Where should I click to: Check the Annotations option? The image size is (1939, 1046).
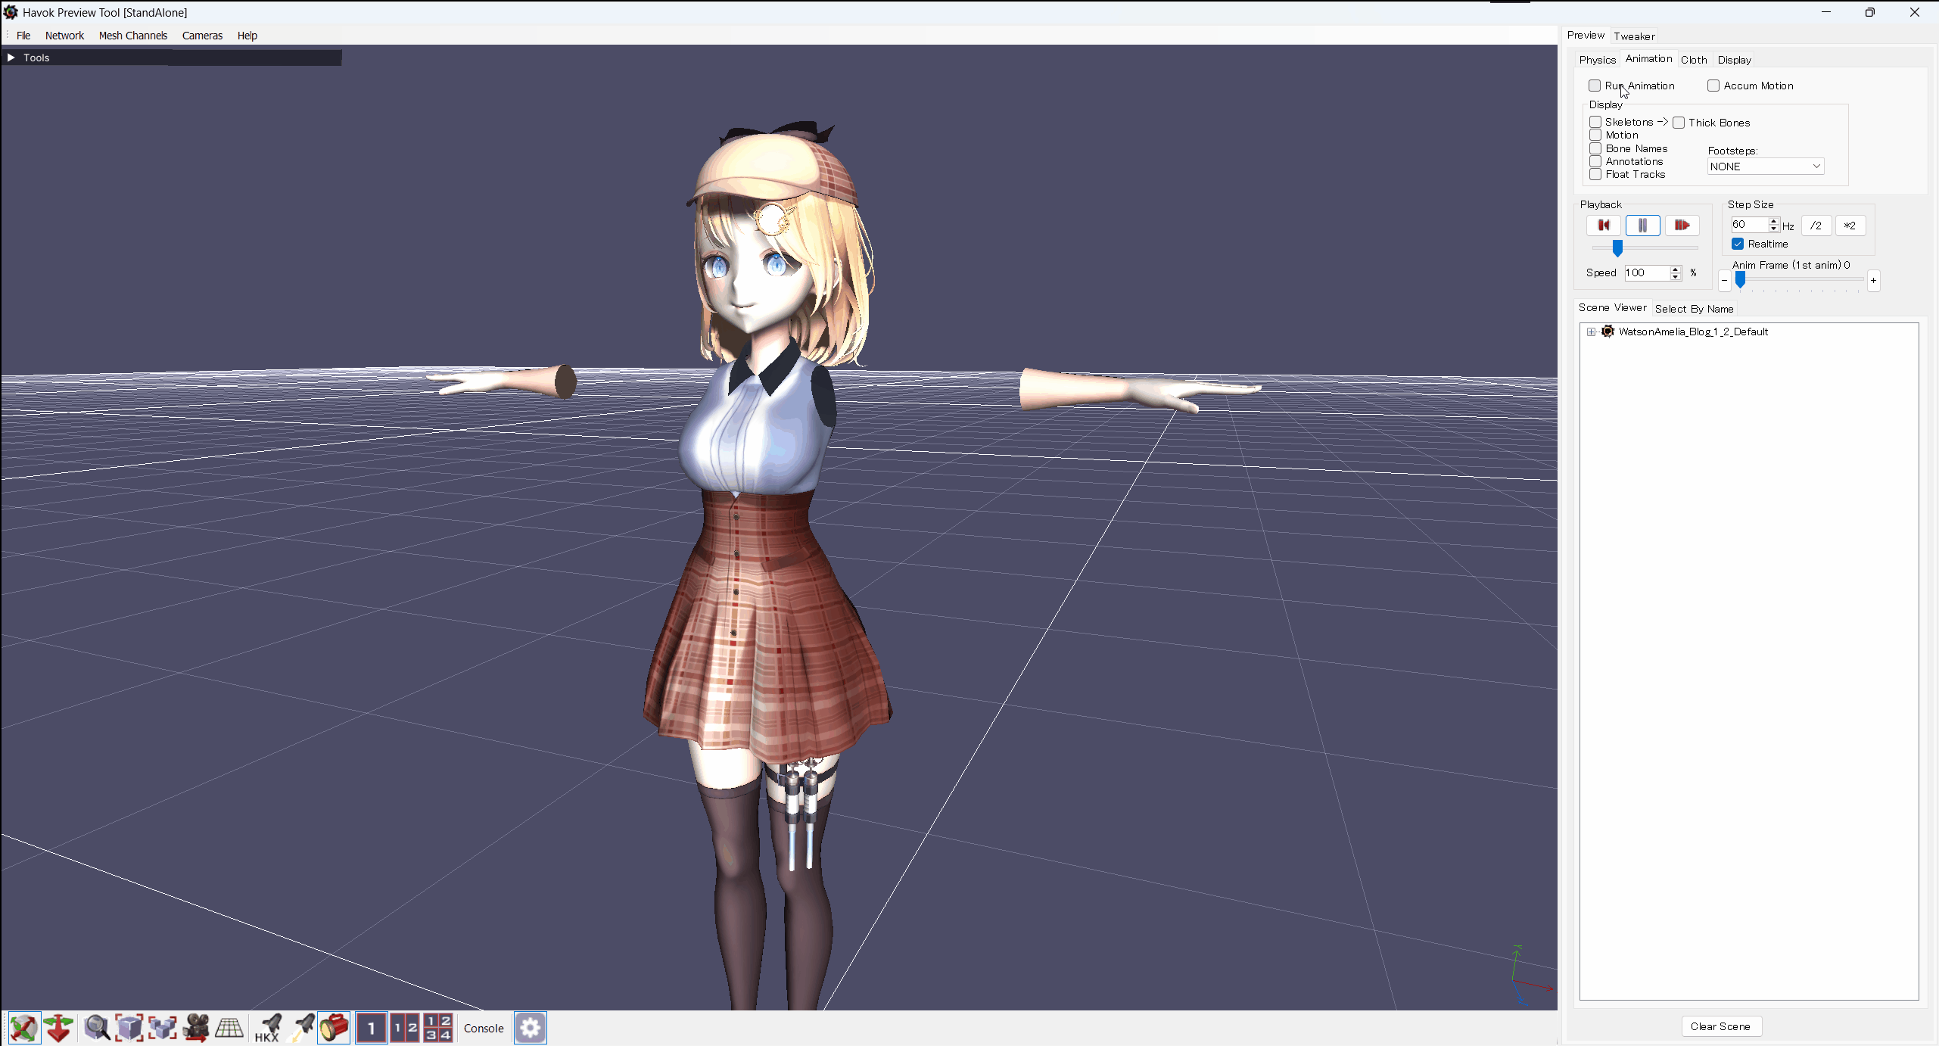[1595, 161]
